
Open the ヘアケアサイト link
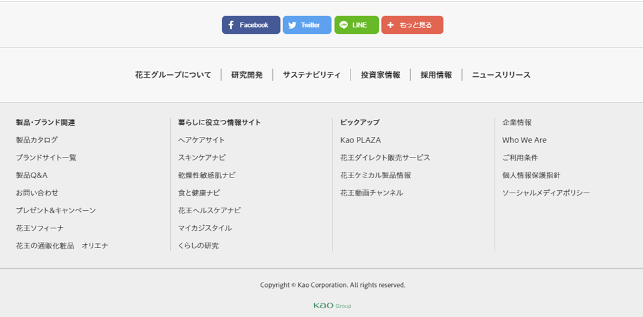pos(202,140)
